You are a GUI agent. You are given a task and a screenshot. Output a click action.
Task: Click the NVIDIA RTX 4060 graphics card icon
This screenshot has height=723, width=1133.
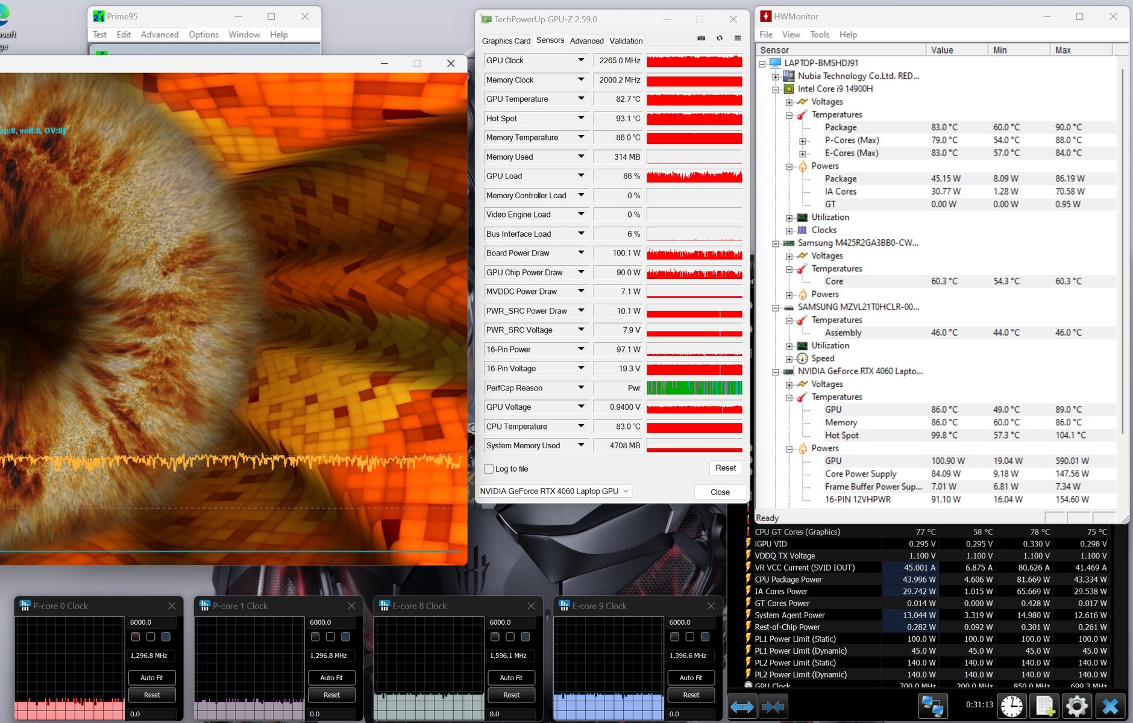tap(788, 372)
